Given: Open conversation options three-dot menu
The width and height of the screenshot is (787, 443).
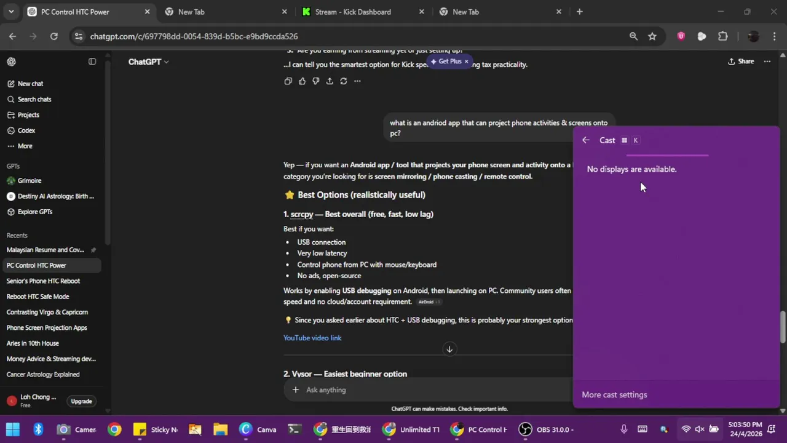Looking at the screenshot, I should tap(767, 62).
